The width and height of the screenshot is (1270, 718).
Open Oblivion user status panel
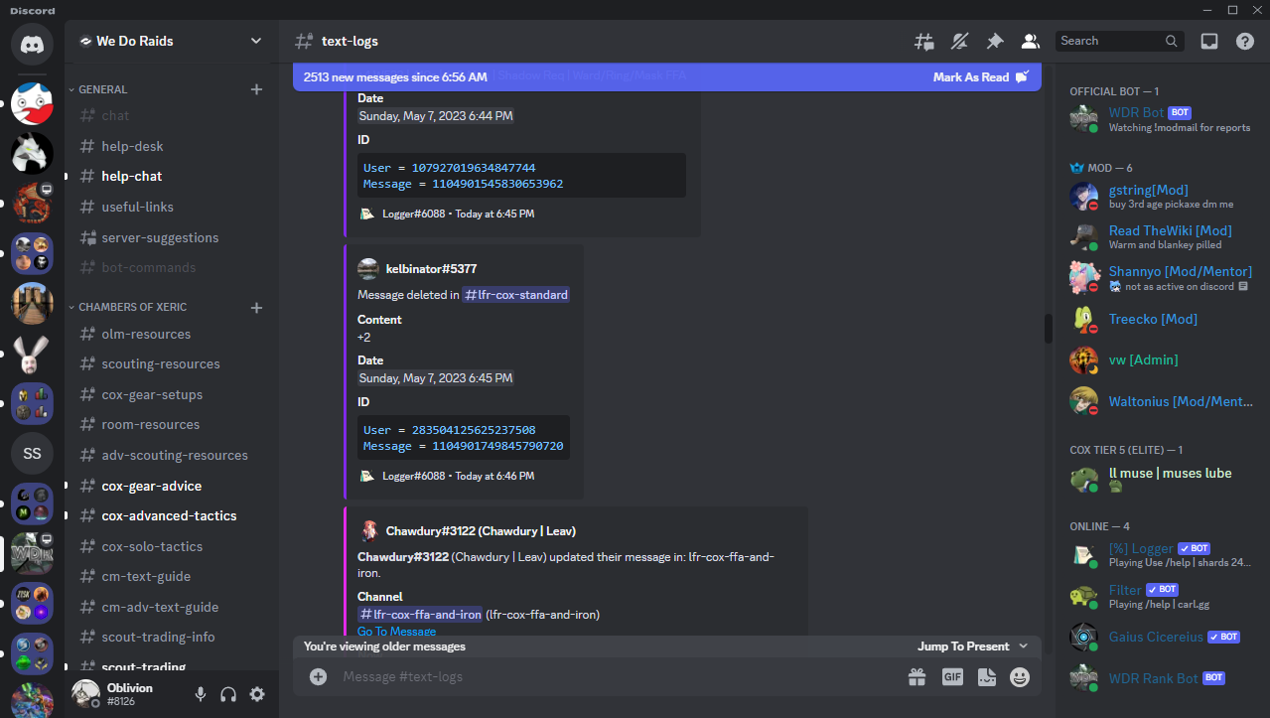click(x=126, y=694)
